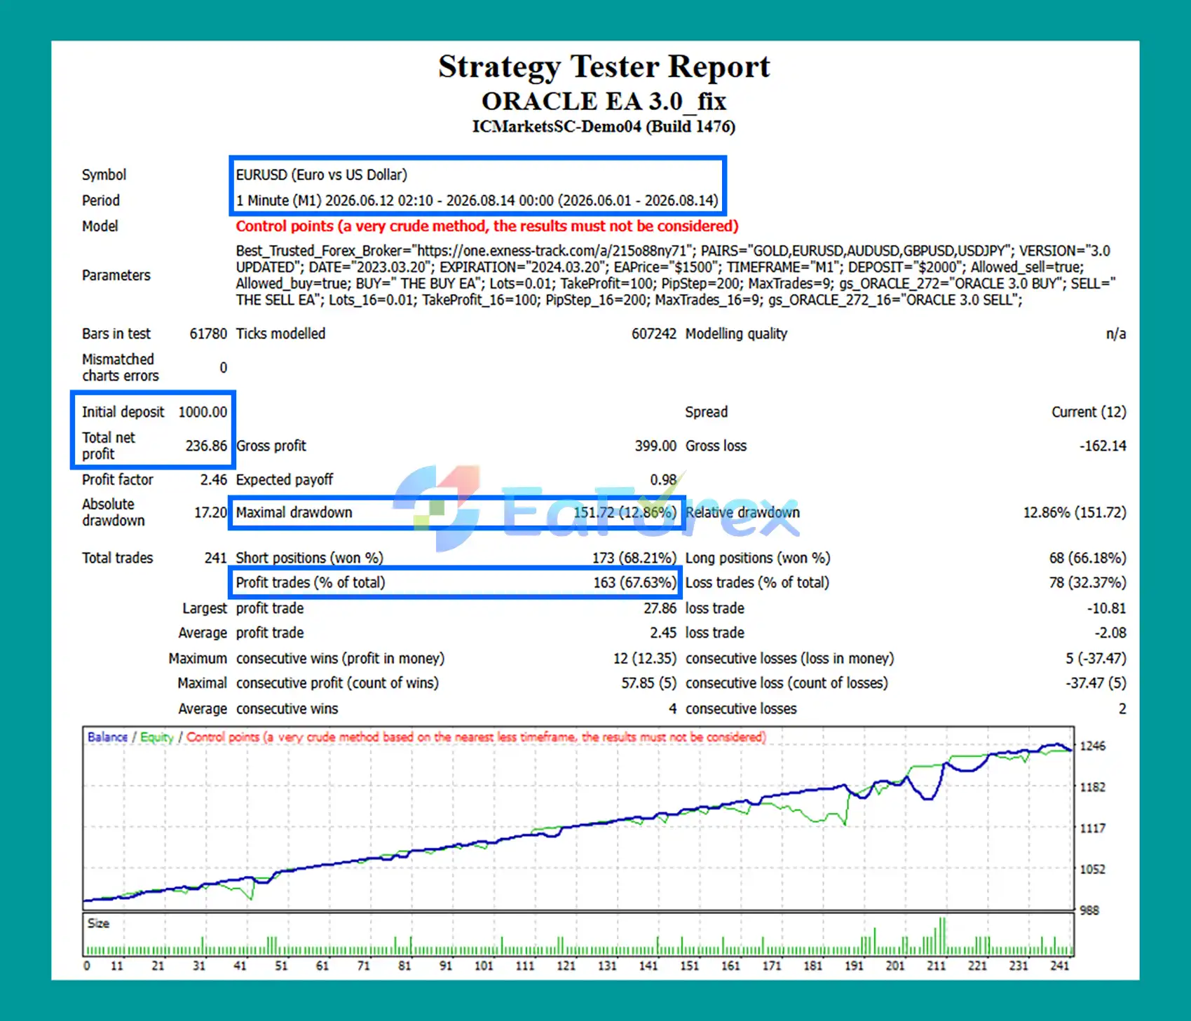Select the mismatched charts errors value '0'
The image size is (1191, 1021).
(224, 367)
